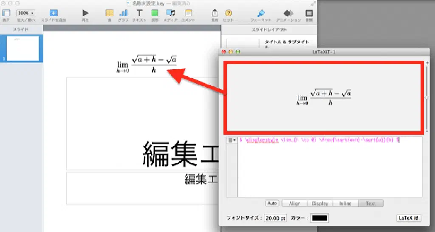Click the Add Slide (スライドを追加) icon
Screen dimensions: 435x232
pyautogui.click(x=54, y=13)
